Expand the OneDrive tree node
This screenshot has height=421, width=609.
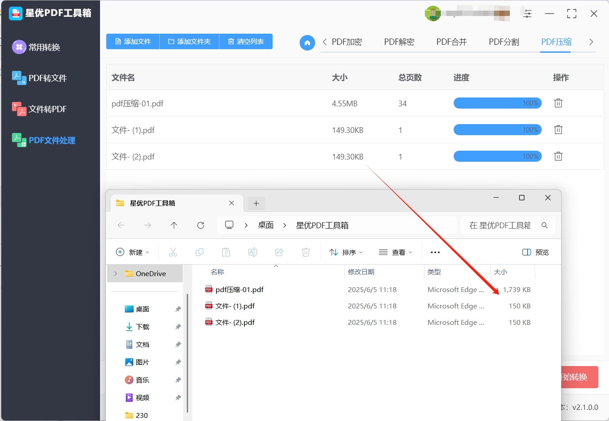[116, 273]
